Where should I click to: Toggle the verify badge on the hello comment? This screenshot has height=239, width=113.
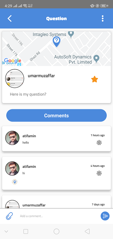coord(99,143)
